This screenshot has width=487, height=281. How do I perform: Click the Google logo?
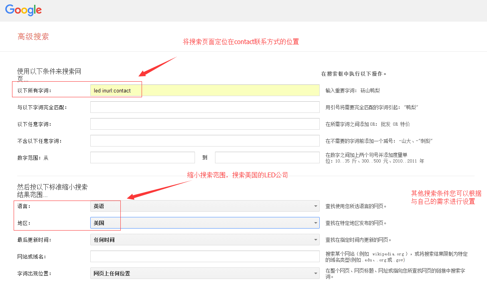tap(23, 10)
